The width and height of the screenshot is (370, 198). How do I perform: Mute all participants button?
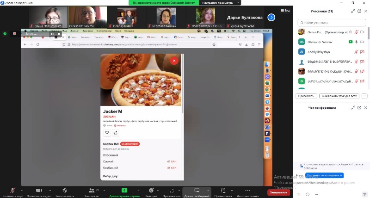(339, 96)
